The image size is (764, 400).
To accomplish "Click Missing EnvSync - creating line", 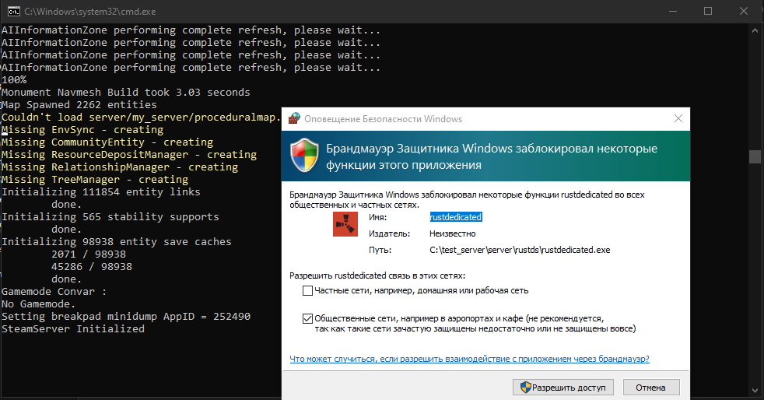I will [x=82, y=130].
